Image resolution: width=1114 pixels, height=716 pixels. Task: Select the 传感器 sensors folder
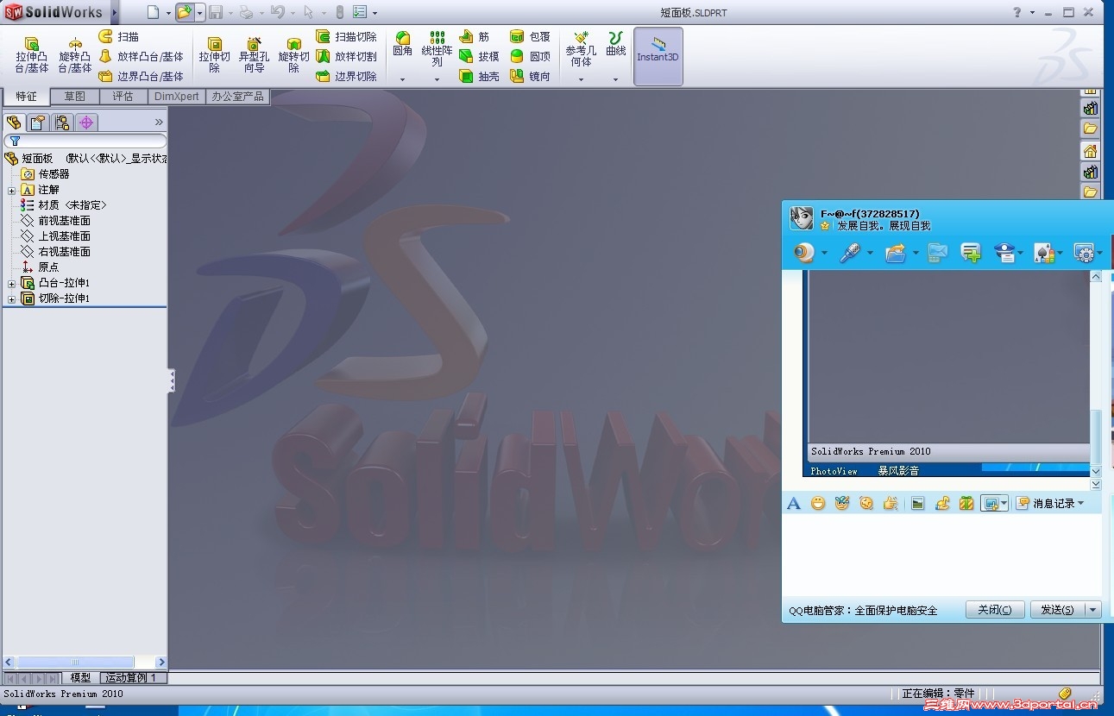46,174
